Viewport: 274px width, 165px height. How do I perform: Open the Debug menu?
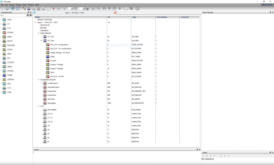[18, 5]
